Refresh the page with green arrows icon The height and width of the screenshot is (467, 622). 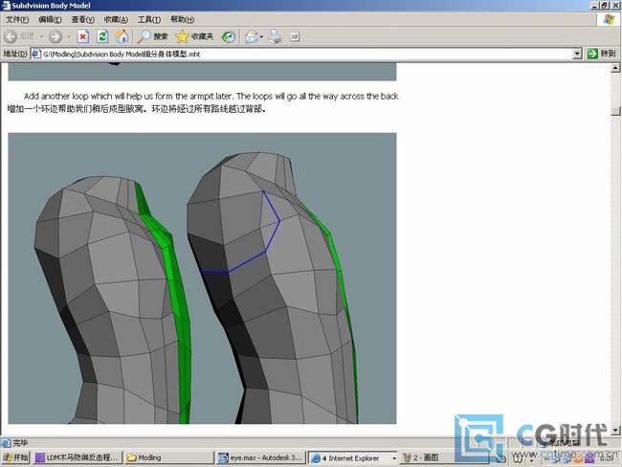tap(102, 37)
